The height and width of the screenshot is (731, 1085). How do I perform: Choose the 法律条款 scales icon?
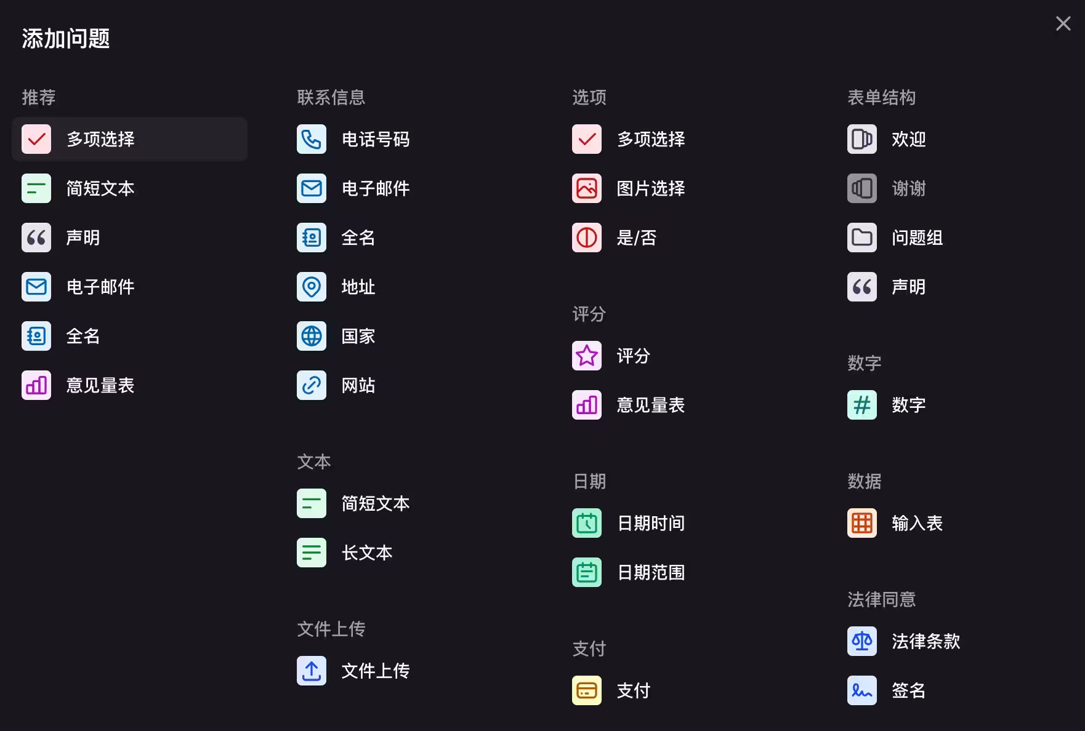pos(862,641)
